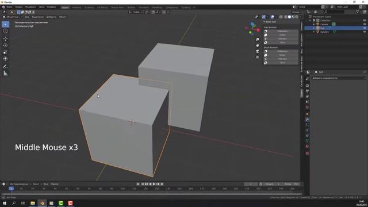Image resolution: width=368 pixels, height=207 pixels.
Task: Click the timeline playhead at frame 1
Action: pos(11,189)
